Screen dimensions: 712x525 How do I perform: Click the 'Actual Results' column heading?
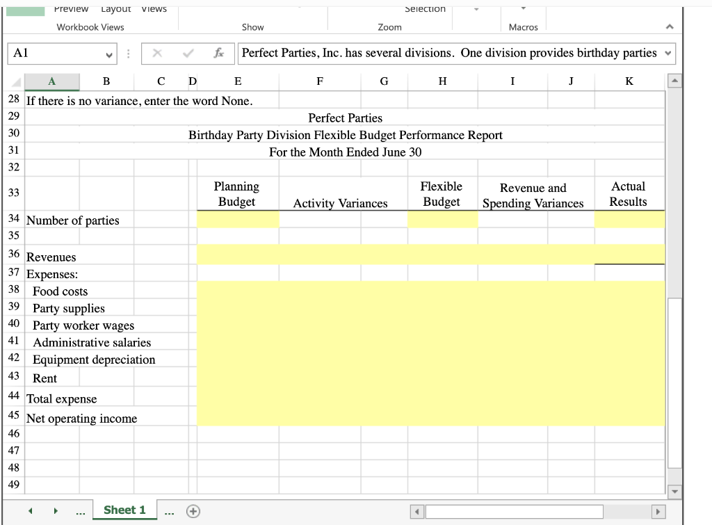coord(628,194)
